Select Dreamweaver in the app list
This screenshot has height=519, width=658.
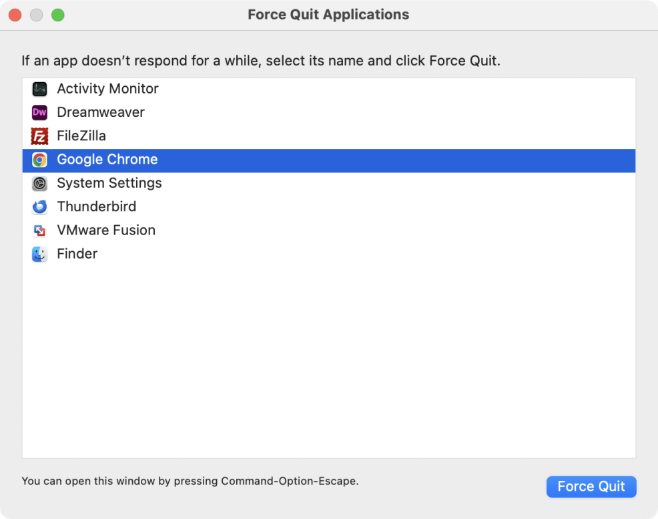click(x=101, y=112)
